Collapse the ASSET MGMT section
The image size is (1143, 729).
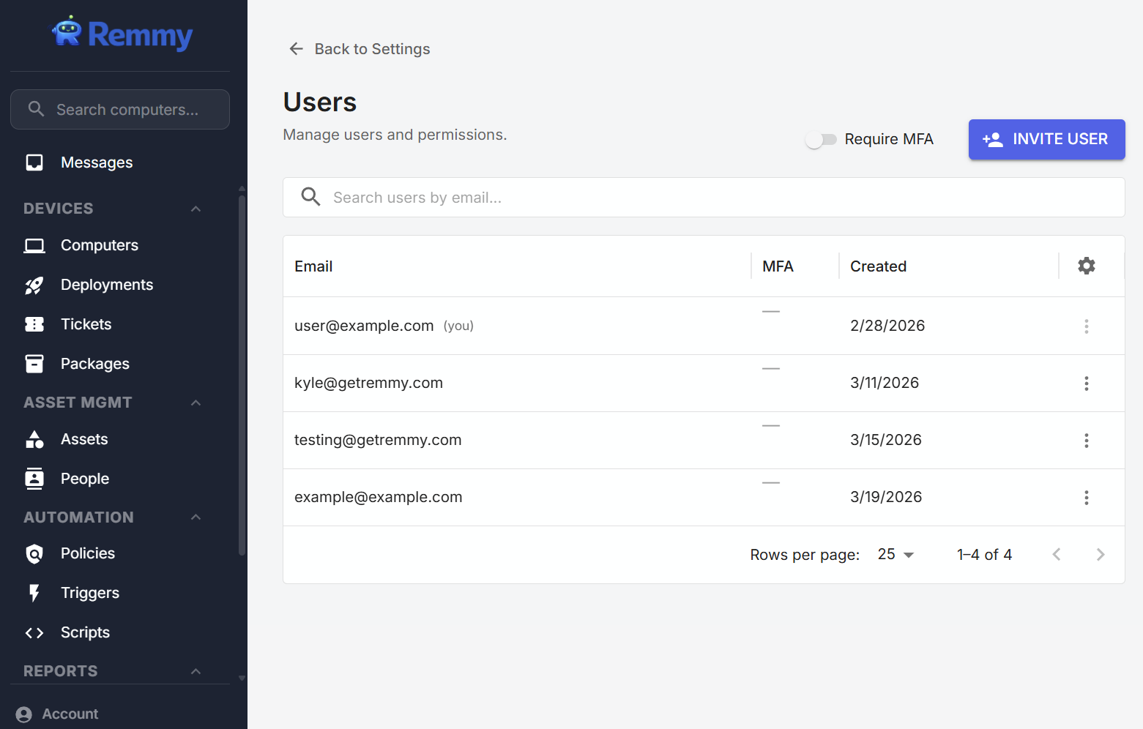[x=196, y=403]
